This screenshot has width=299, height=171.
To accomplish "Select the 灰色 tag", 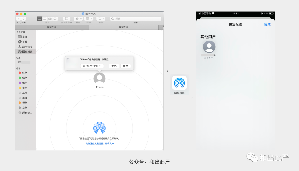I will (25, 108).
